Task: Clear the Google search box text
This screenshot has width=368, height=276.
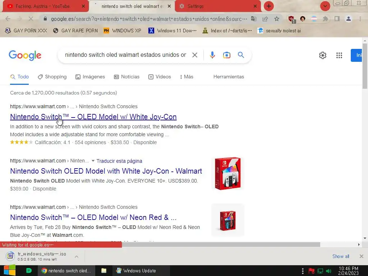Action: (194, 55)
